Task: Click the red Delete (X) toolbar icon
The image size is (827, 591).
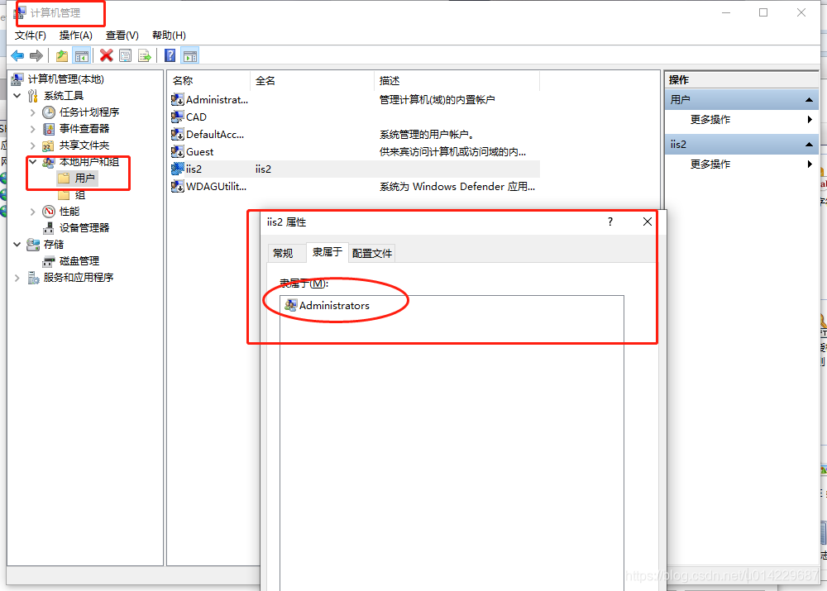Action: coord(105,55)
